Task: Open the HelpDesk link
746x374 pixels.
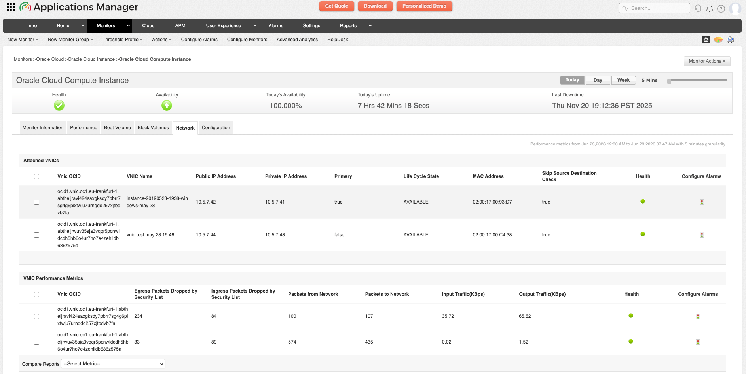Action: 338,40
